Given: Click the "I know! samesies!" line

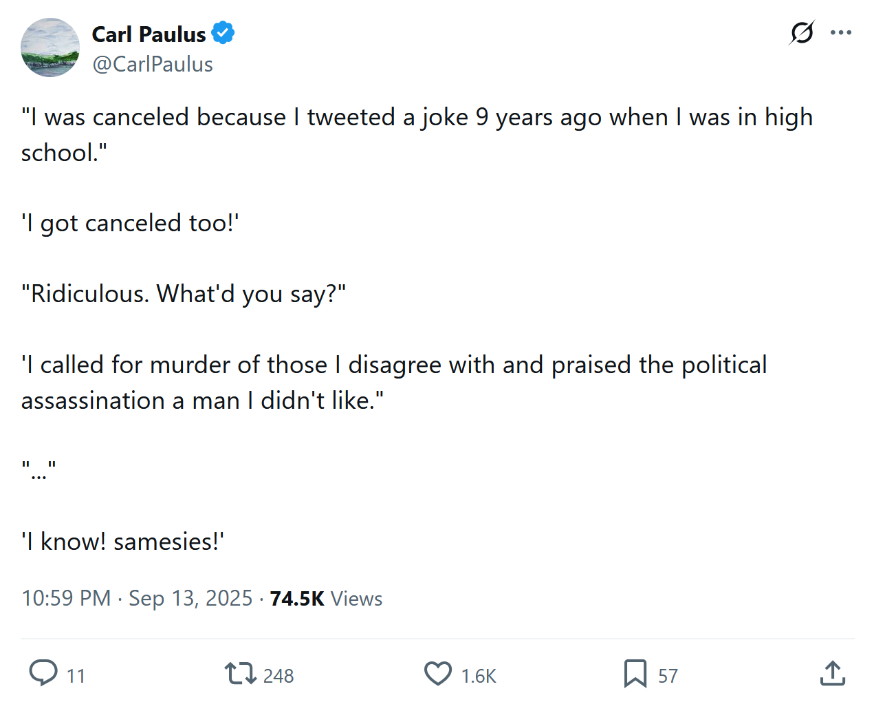Looking at the screenshot, I should coord(123,542).
